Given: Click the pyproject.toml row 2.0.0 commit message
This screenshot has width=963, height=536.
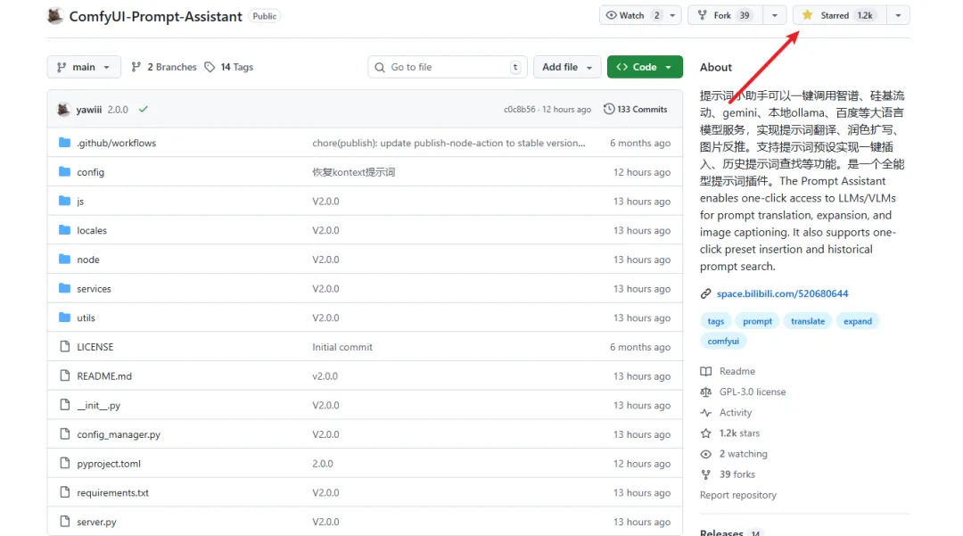Looking at the screenshot, I should pos(323,464).
